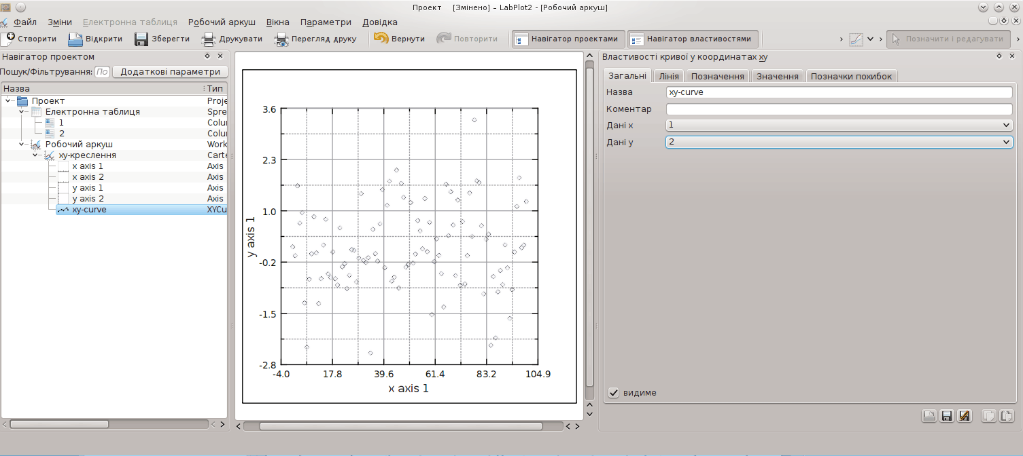Click the save-template floppy icon in properties panel
This screenshot has height=456, width=1023.
pyautogui.click(x=946, y=416)
